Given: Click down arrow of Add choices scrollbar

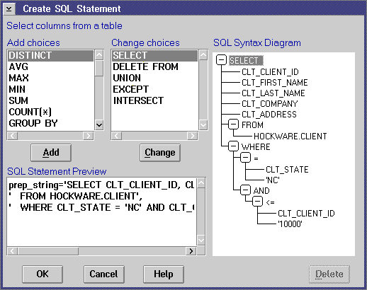Looking at the screenshot, I should click(x=99, y=124).
